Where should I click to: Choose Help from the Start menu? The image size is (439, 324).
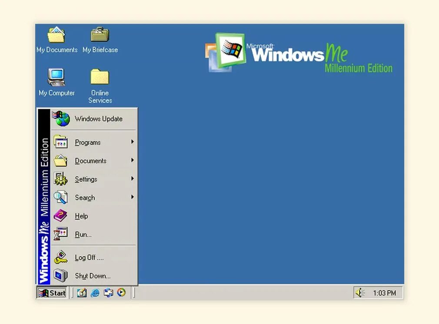(94, 216)
